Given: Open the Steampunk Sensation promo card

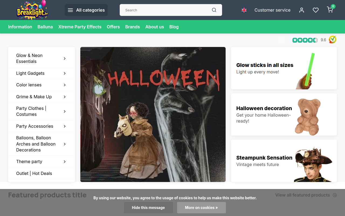Looking at the screenshot, I should coord(284,161).
